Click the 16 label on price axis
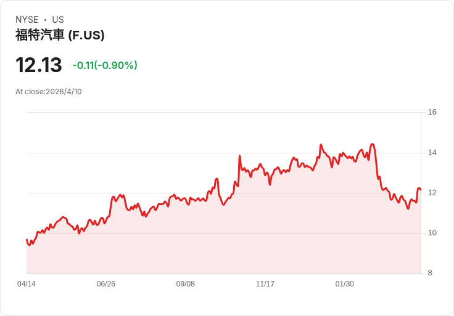 click(x=432, y=112)
